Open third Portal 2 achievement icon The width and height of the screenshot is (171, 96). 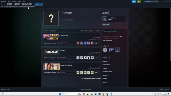tap(85, 58)
